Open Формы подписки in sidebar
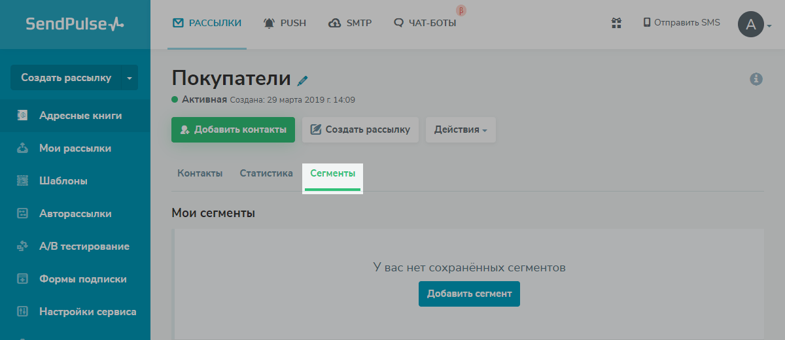Screen dimensions: 785x340 click(82, 279)
